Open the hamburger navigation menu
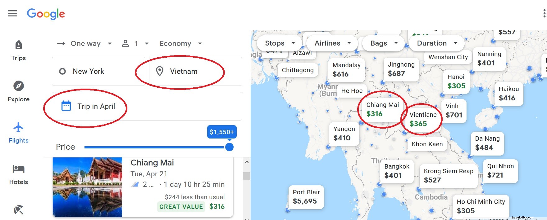547x220 pixels. click(12, 13)
